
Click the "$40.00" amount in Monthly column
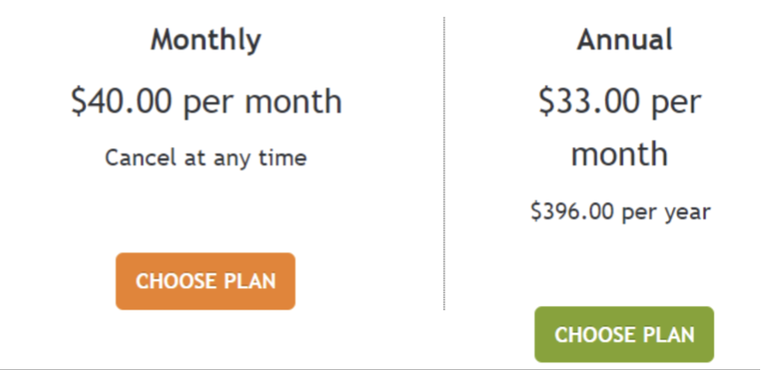tap(122, 101)
